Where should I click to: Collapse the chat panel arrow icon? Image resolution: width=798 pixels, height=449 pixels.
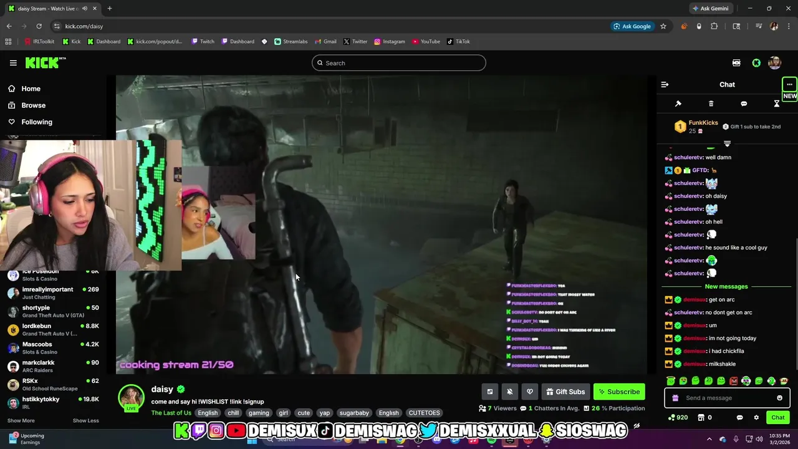tap(665, 84)
